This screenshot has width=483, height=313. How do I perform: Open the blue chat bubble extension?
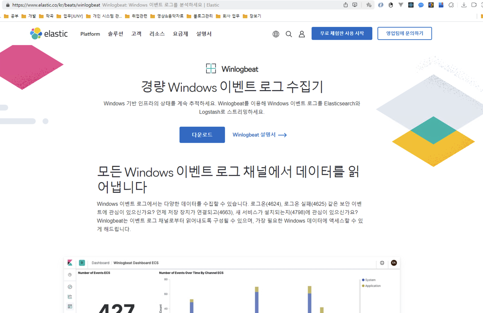click(x=421, y=5)
